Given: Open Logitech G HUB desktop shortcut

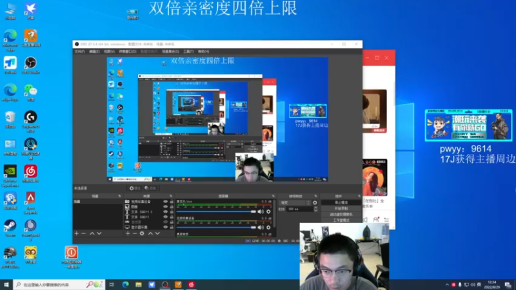Looking at the screenshot, I should click(30, 121).
